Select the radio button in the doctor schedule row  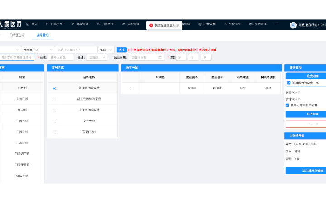[x=132, y=88]
